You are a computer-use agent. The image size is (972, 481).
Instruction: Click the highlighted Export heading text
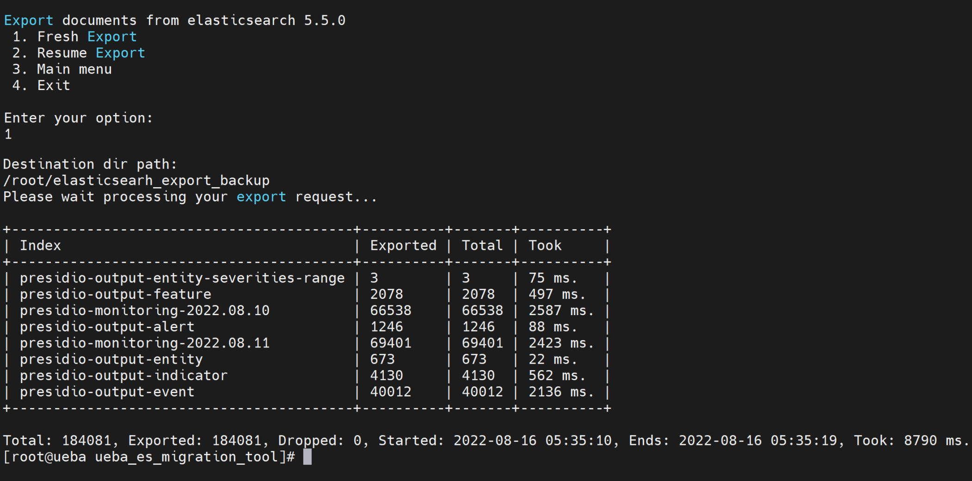click(x=28, y=20)
